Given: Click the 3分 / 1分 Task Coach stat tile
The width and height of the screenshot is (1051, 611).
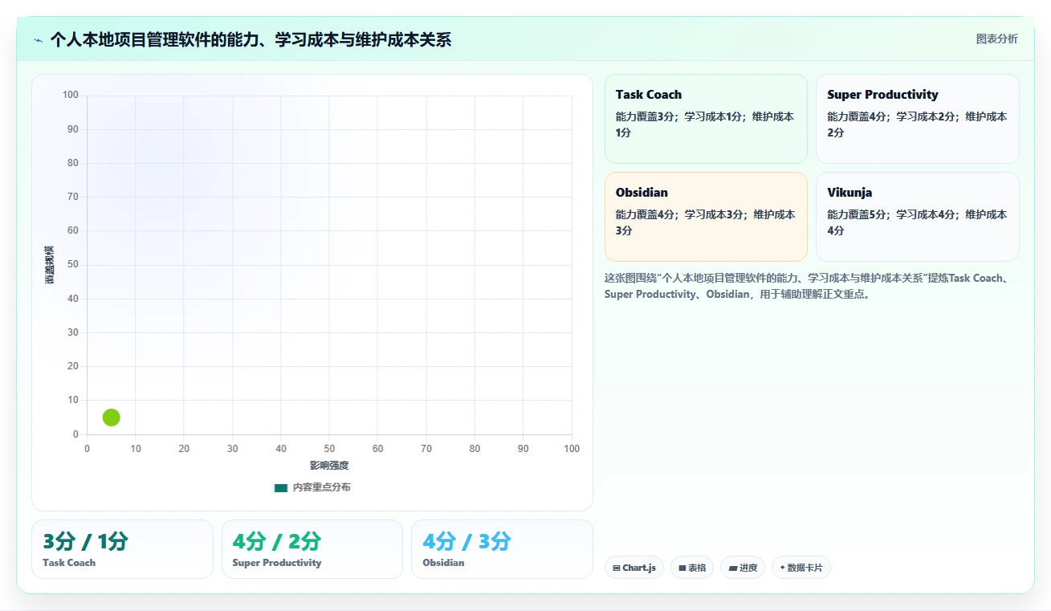Looking at the screenshot, I should [x=122, y=549].
